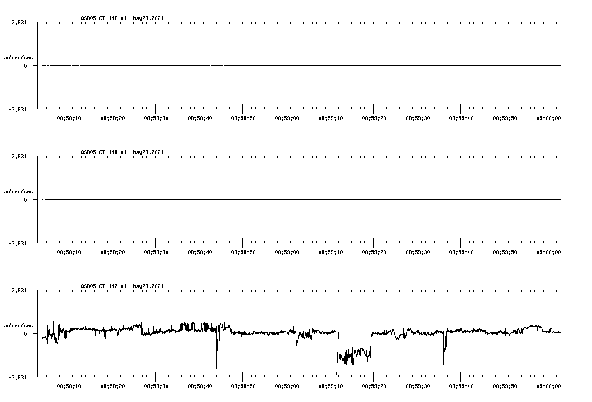Viewport: 592px width, 402px height.
Task: Click the 08:58:30 tick label on the middle plot
Action: (156, 251)
